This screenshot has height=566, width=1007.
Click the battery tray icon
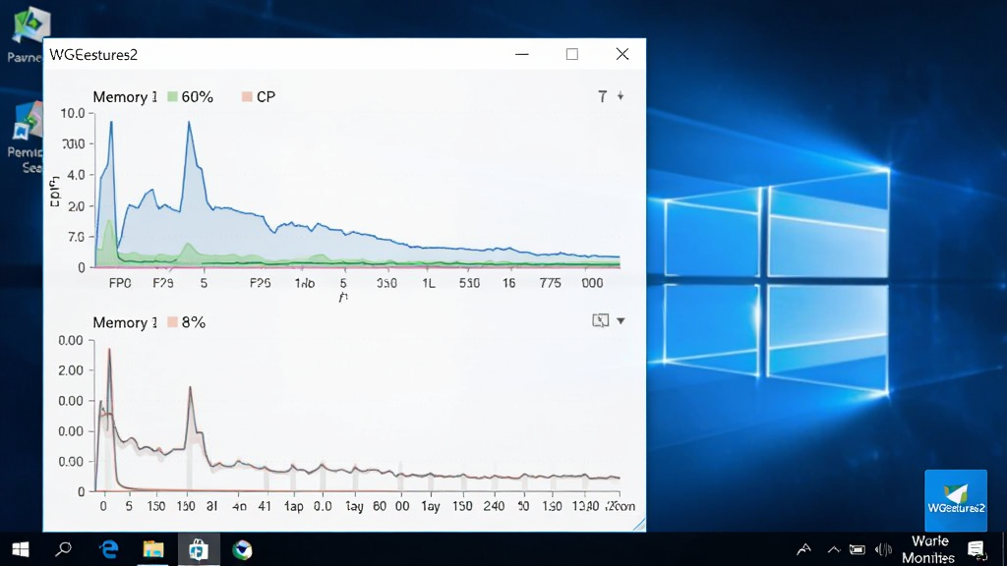pyautogui.click(x=857, y=549)
